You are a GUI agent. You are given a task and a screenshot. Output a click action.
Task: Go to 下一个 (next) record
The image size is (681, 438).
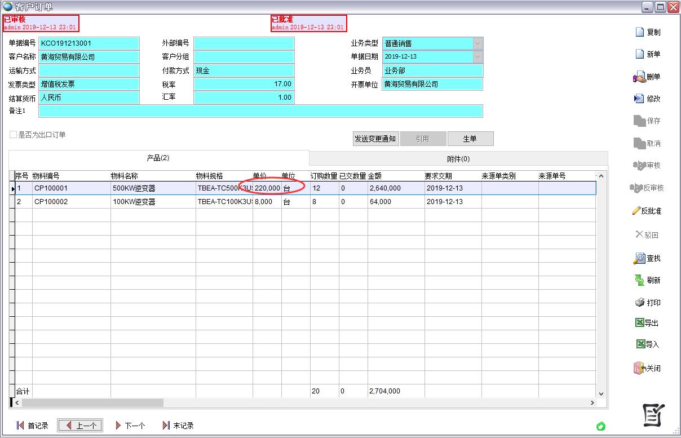pos(130,426)
